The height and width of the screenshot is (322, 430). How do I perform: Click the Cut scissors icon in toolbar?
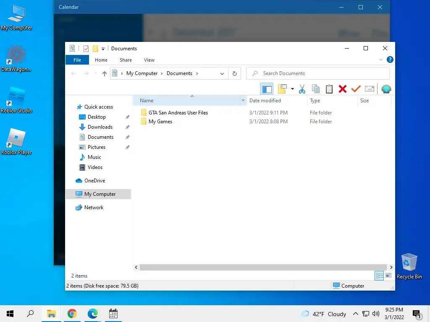click(302, 89)
